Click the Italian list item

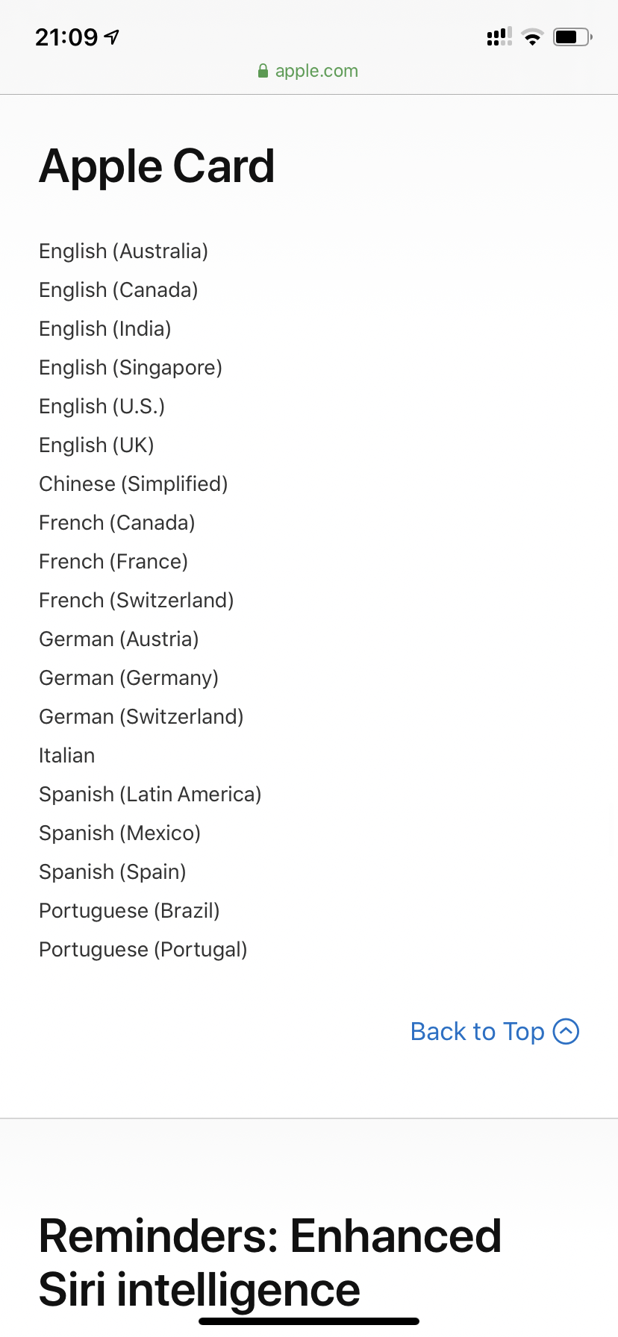[66, 755]
